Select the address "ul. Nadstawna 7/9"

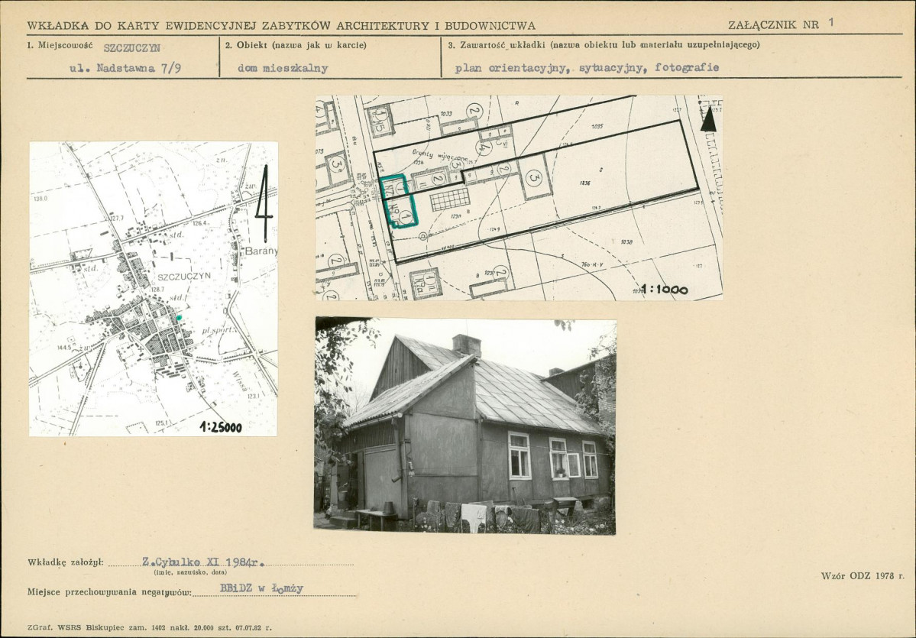pyautogui.click(x=125, y=68)
